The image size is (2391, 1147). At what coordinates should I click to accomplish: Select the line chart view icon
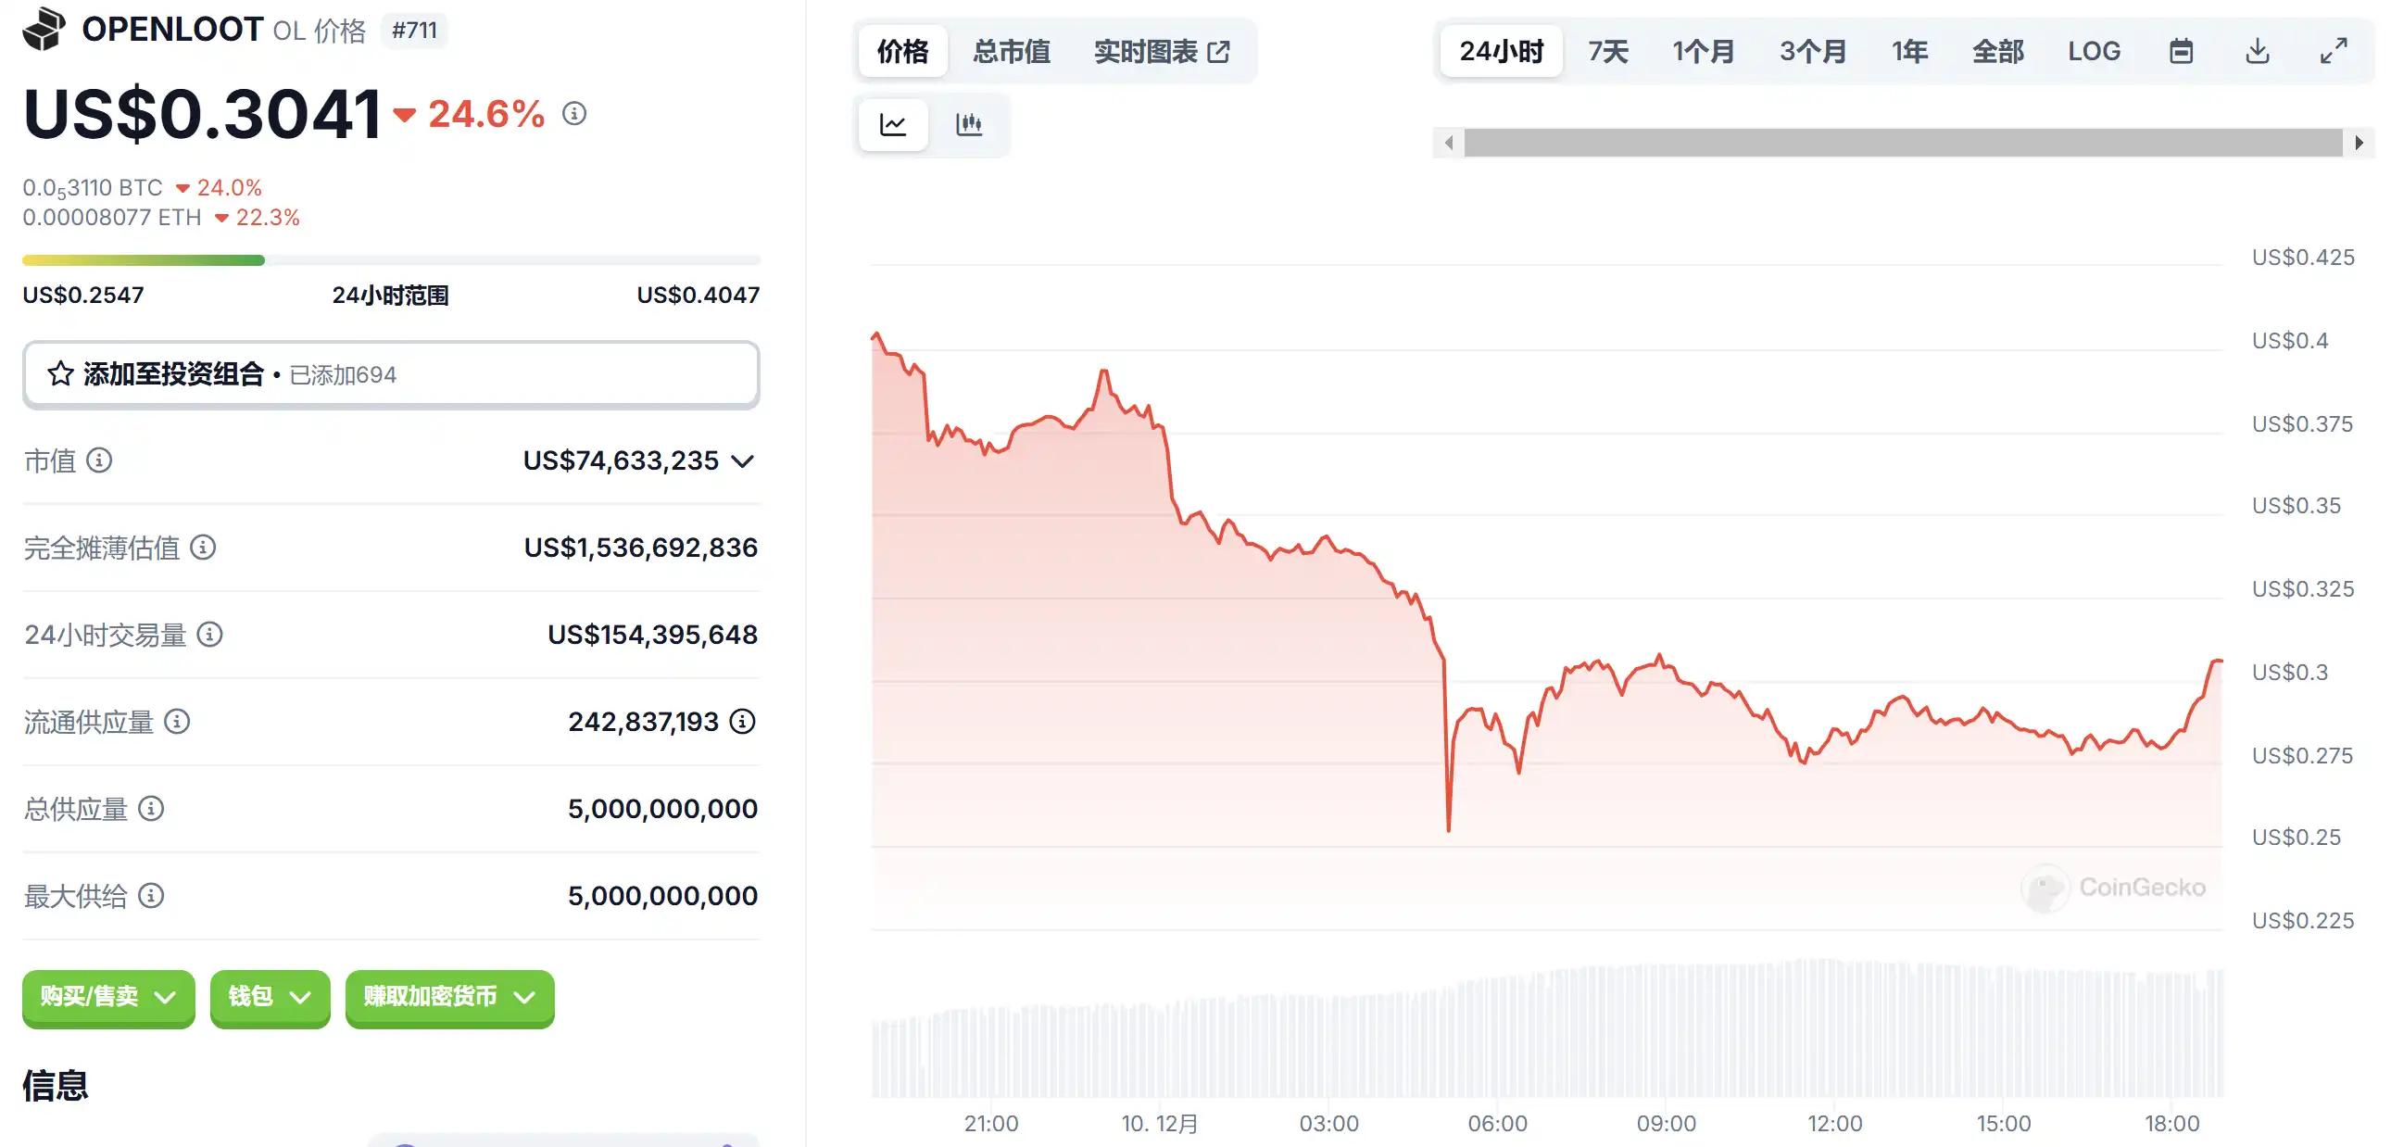point(893,124)
